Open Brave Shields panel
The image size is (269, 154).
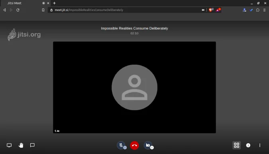click(x=211, y=10)
